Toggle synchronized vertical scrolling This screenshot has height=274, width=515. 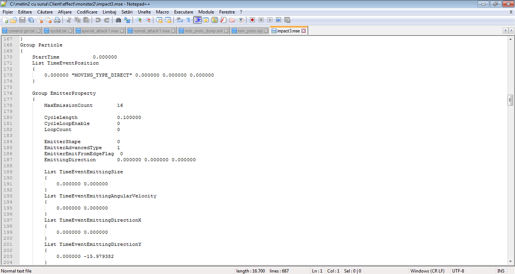(x=159, y=20)
